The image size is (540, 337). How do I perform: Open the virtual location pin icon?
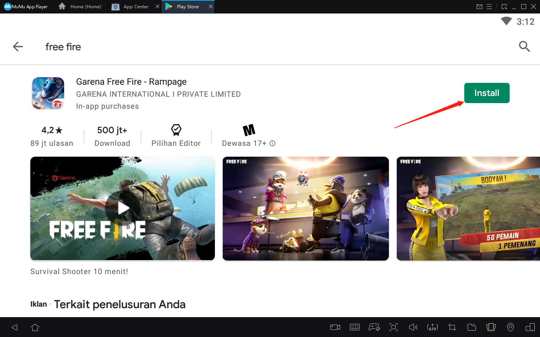click(510, 327)
